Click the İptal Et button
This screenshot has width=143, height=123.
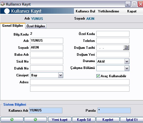[132, 119]
